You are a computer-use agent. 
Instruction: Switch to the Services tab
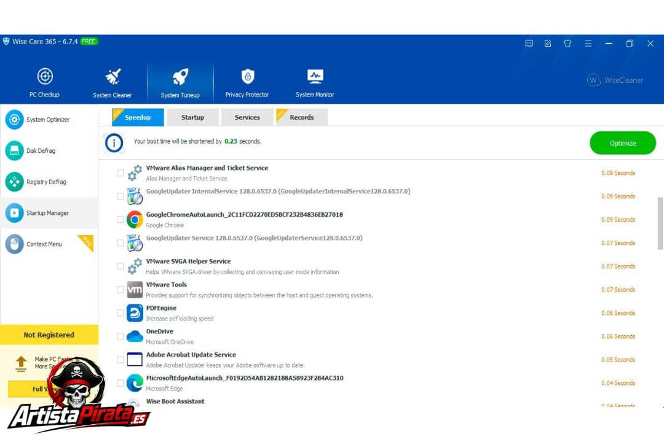(x=247, y=117)
